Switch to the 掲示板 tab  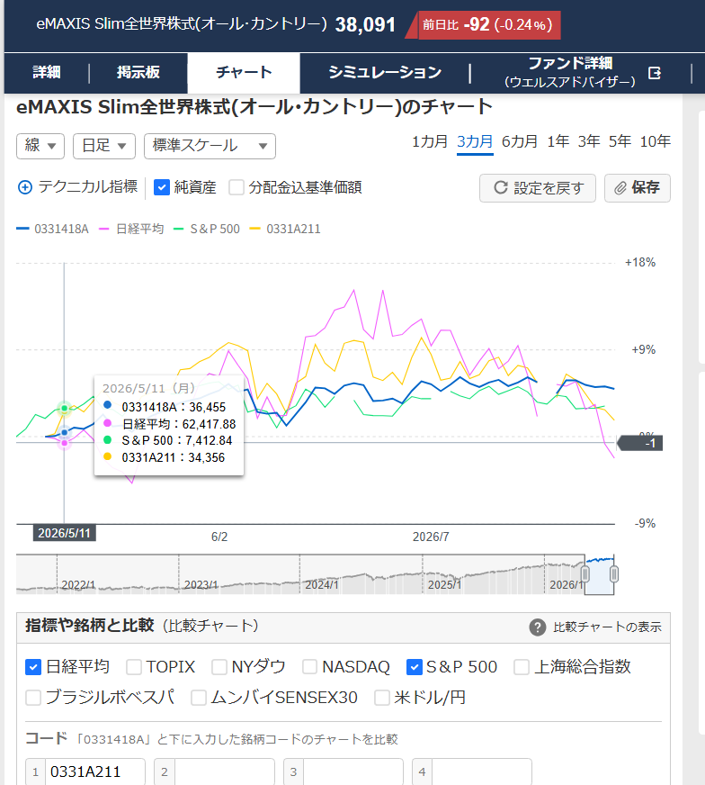pos(138,73)
